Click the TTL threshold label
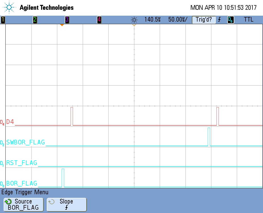The width and height of the screenshot is (263, 213). (x=248, y=20)
